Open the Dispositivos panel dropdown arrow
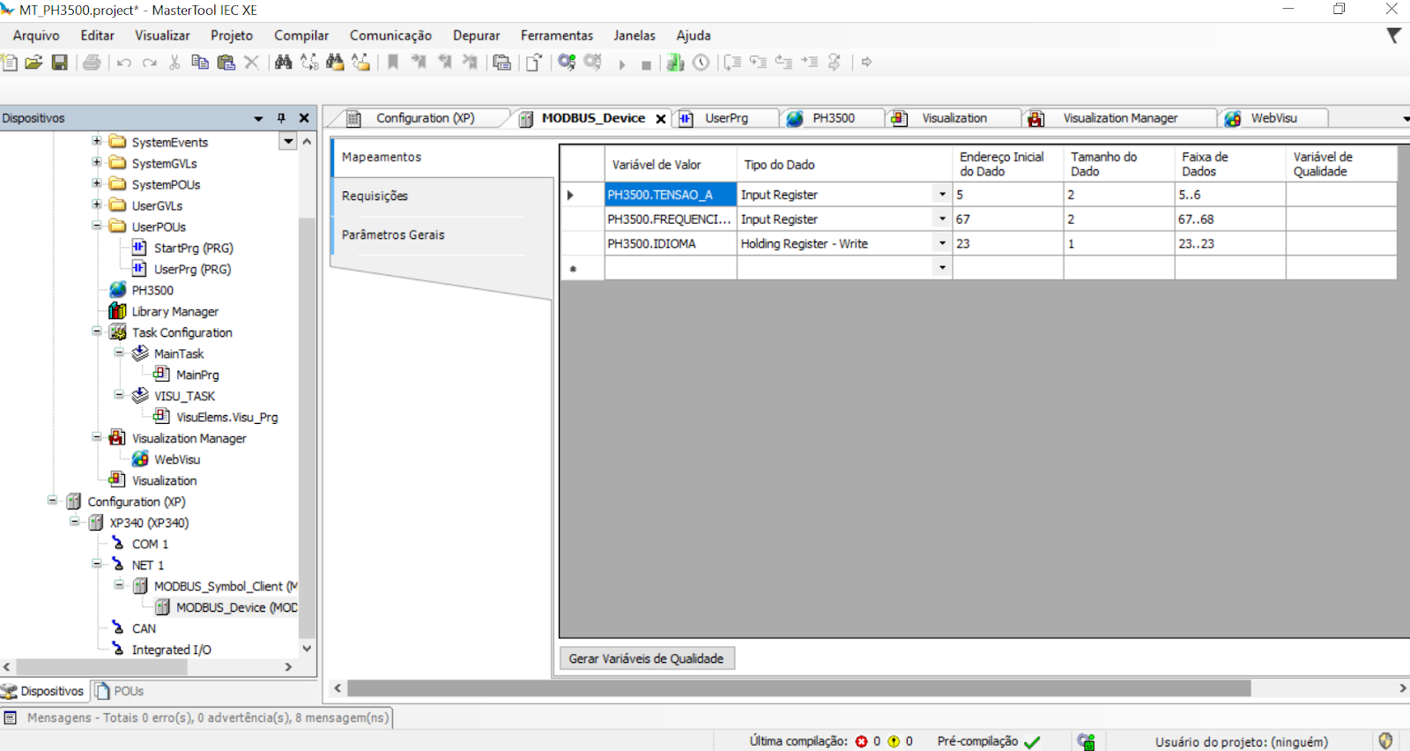Image resolution: width=1410 pixels, height=751 pixels. (x=258, y=118)
